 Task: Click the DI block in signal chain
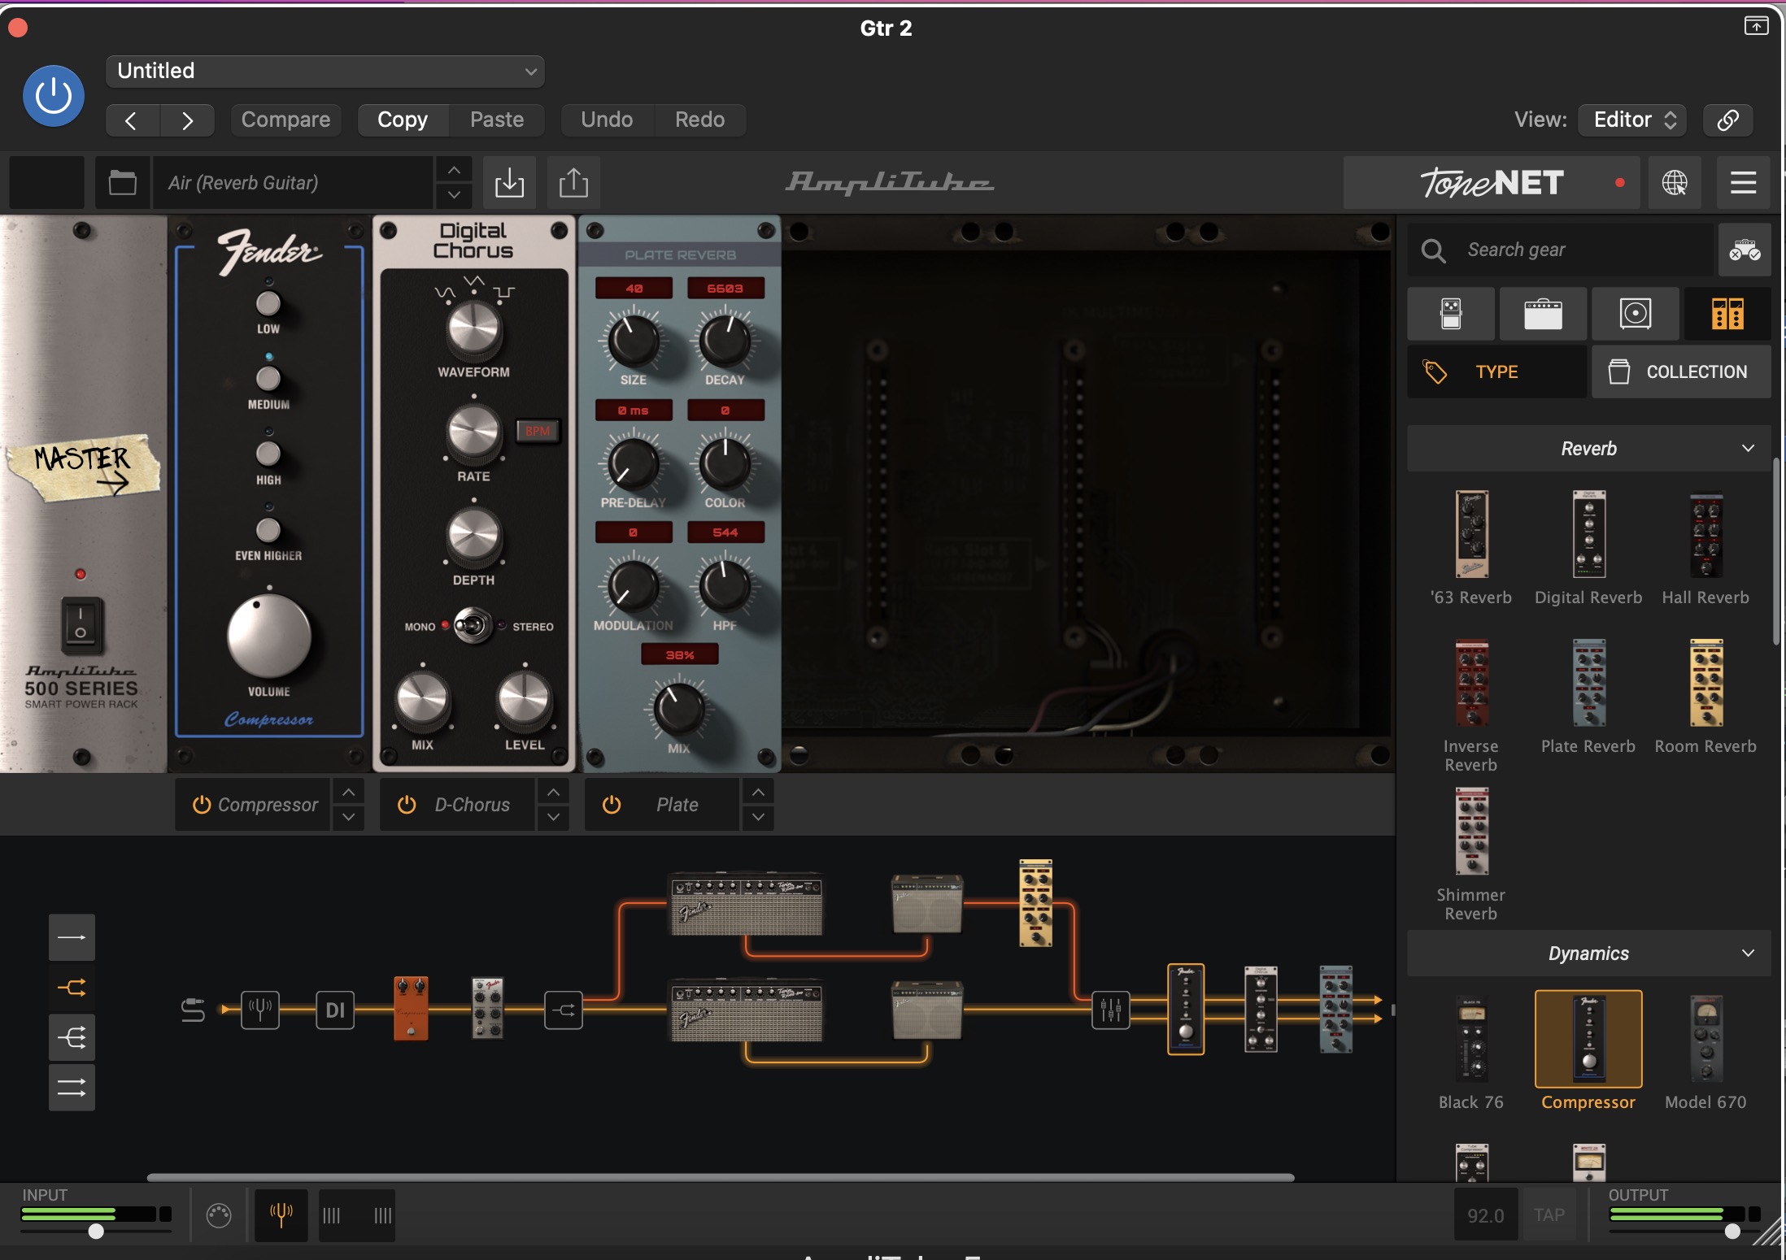(x=335, y=1010)
